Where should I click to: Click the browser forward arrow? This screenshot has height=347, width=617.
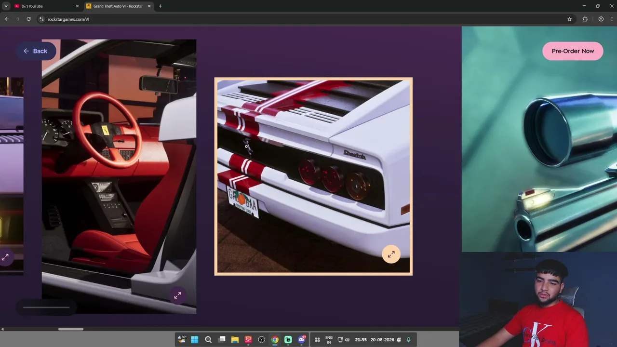tap(18, 19)
